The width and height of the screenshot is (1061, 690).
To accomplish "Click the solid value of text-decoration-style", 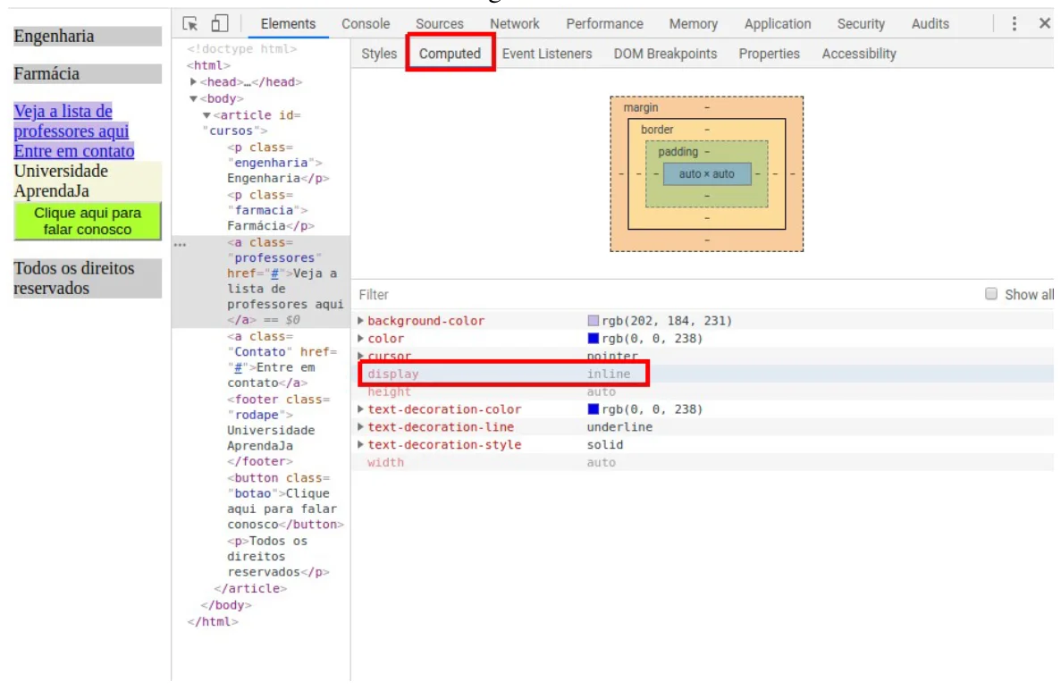I will click(604, 444).
